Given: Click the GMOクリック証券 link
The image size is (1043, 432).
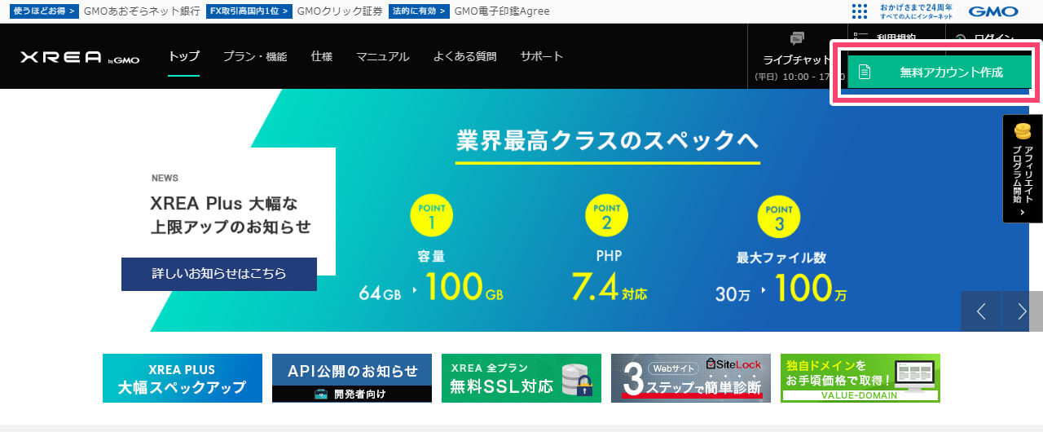Looking at the screenshot, I should pyautogui.click(x=340, y=11).
